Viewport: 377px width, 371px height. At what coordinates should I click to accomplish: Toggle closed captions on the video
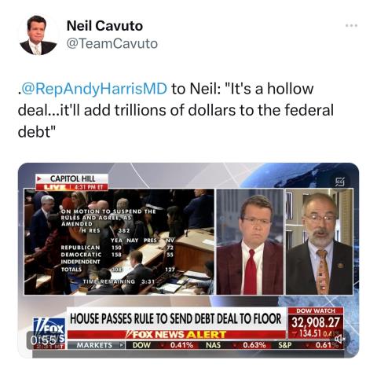coord(340,181)
